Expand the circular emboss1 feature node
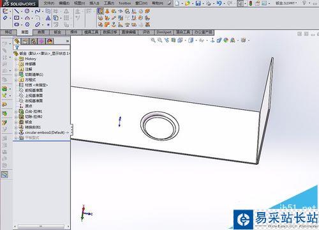The image size is (319, 230). click(x=16, y=132)
